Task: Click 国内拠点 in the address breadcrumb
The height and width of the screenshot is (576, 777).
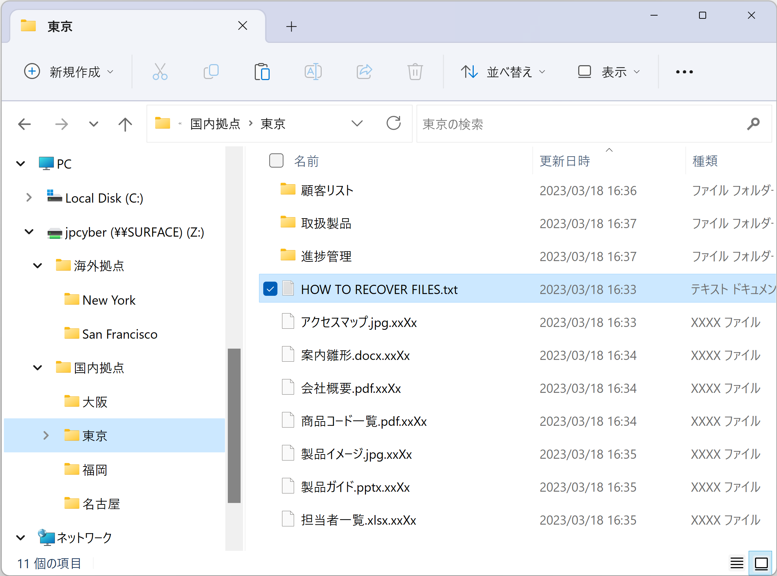Action: tap(215, 124)
